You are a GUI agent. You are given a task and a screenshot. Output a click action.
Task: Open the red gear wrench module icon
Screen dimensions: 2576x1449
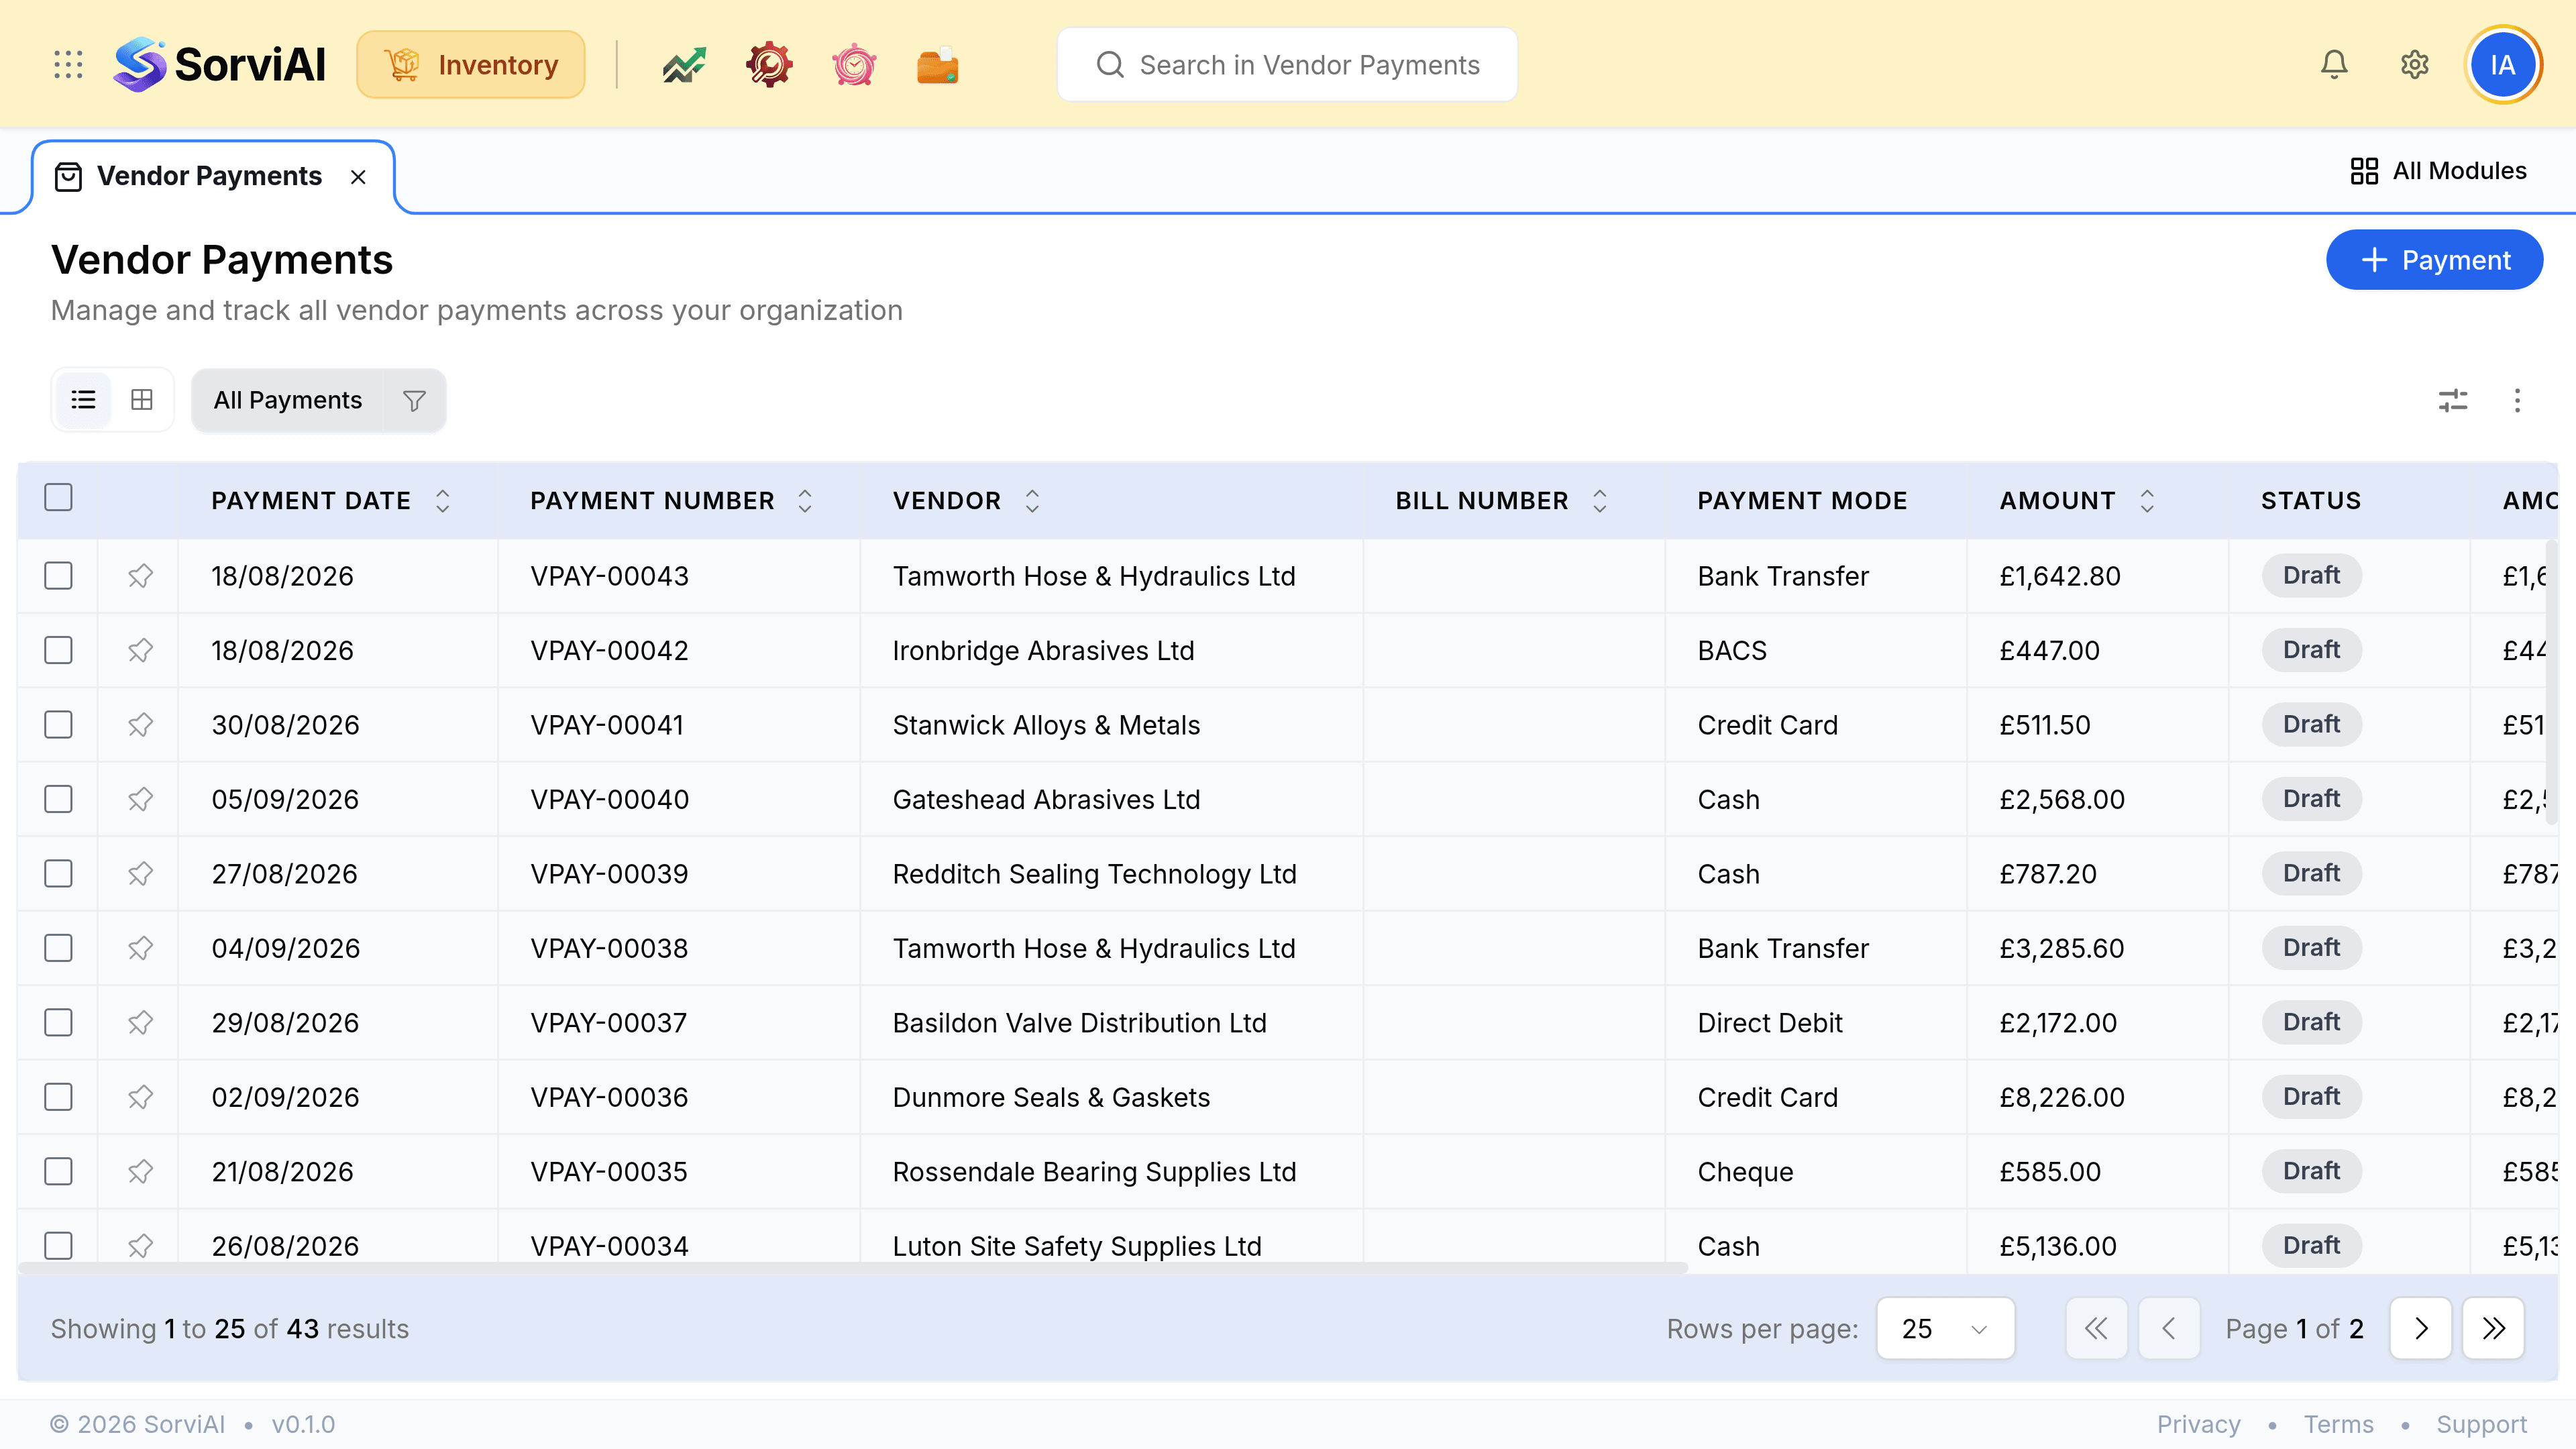coord(769,65)
